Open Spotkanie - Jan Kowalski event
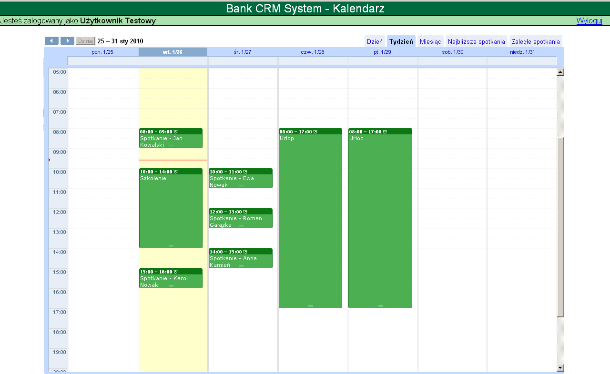610x374 pixels. coord(171,138)
